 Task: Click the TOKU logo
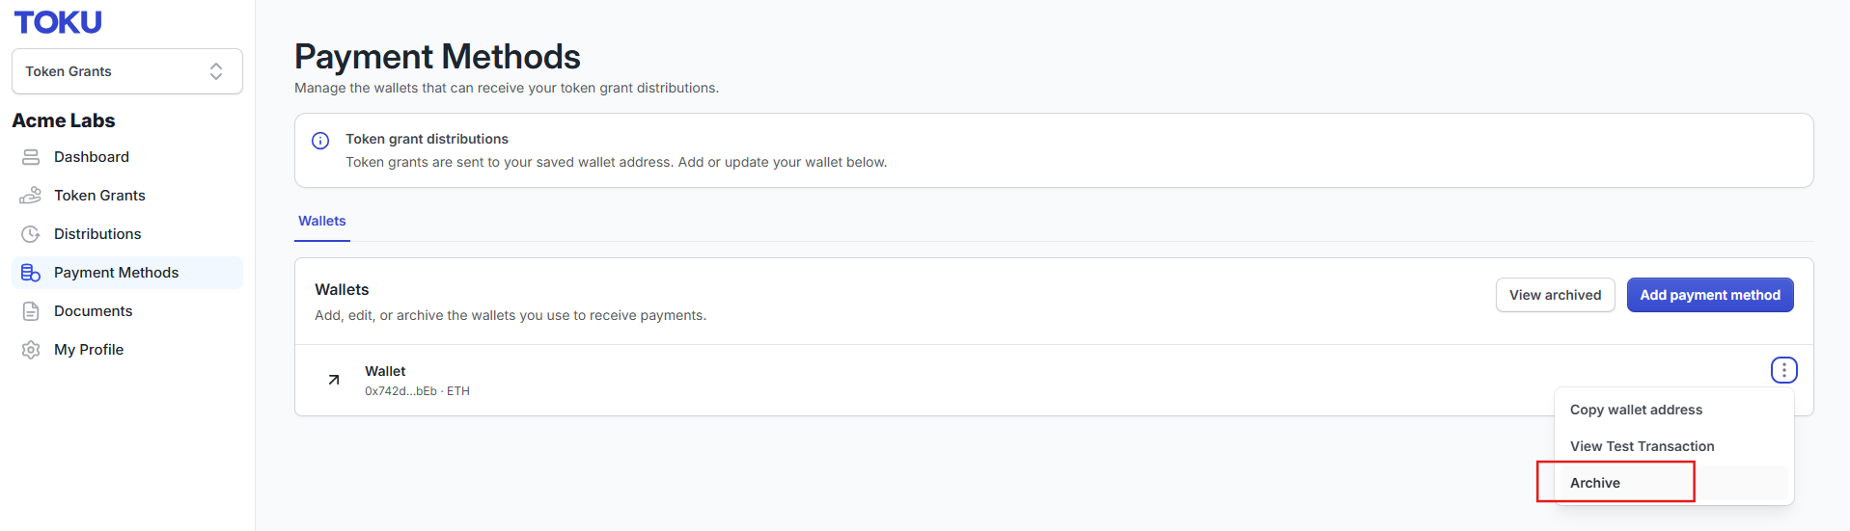tap(58, 22)
